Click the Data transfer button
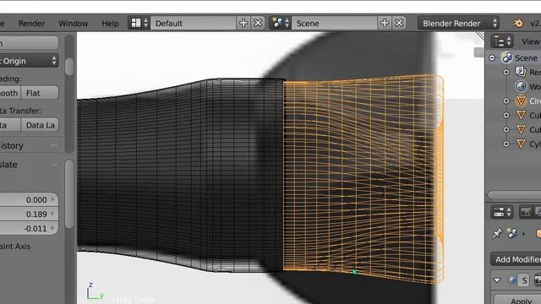541x304 pixels. pos(9,125)
